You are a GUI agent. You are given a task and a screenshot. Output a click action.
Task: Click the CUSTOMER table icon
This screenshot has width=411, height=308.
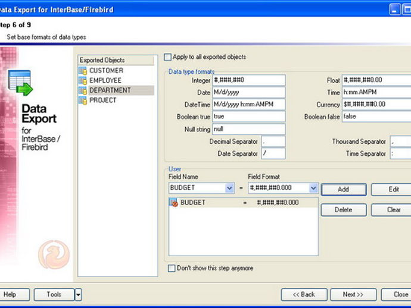tap(83, 71)
